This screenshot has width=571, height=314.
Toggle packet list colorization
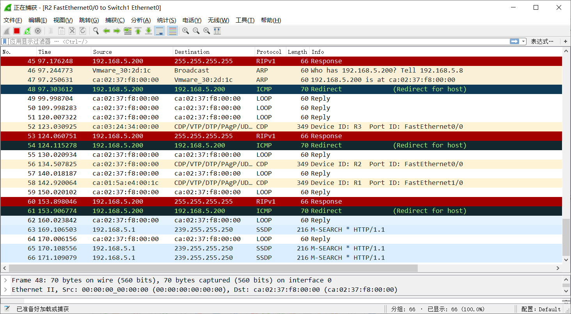(x=172, y=31)
